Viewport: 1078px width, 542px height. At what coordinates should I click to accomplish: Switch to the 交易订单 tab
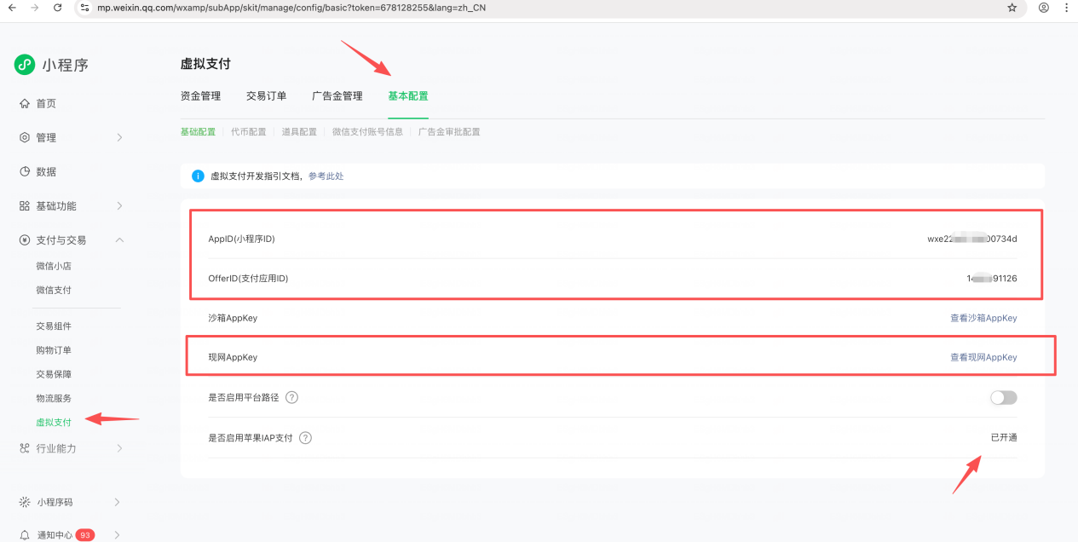pyautogui.click(x=266, y=96)
